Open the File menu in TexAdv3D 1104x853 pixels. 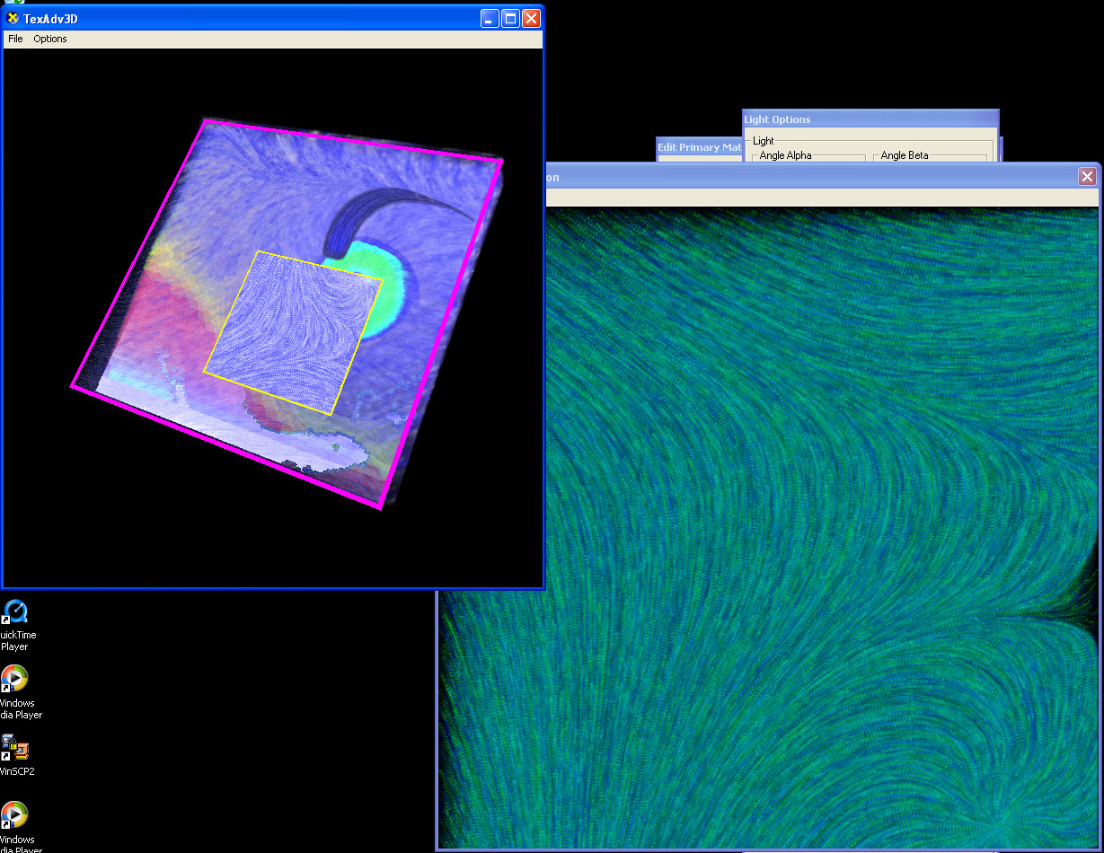pos(15,39)
